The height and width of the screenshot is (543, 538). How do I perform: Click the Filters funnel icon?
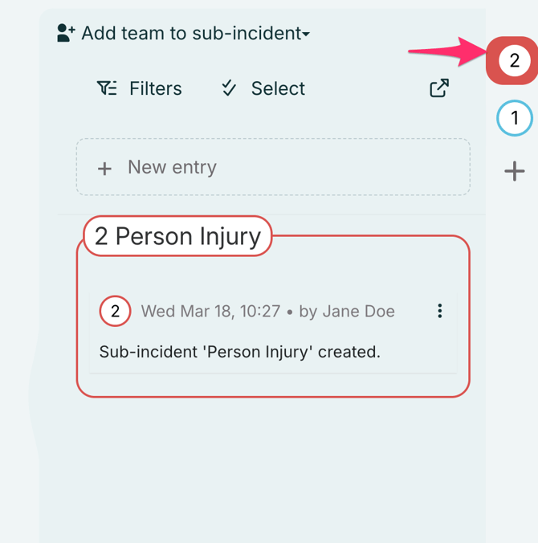(107, 88)
